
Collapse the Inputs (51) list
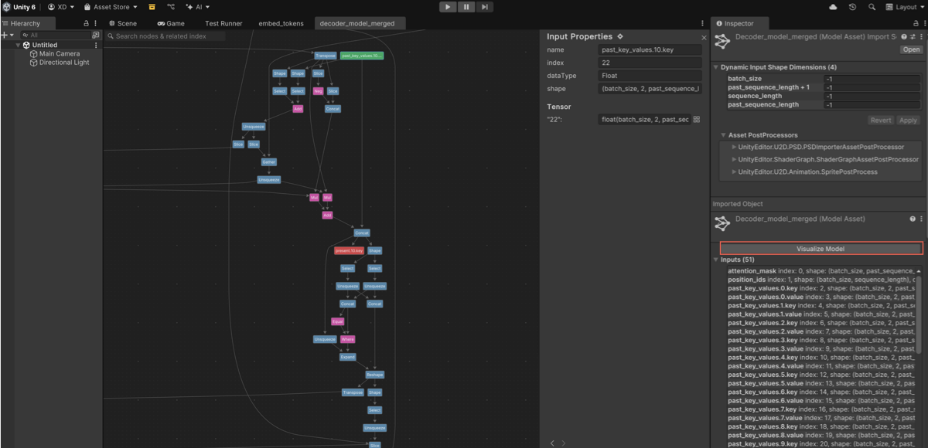point(716,260)
